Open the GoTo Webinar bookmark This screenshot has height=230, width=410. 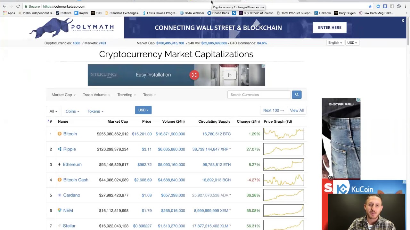click(x=192, y=13)
